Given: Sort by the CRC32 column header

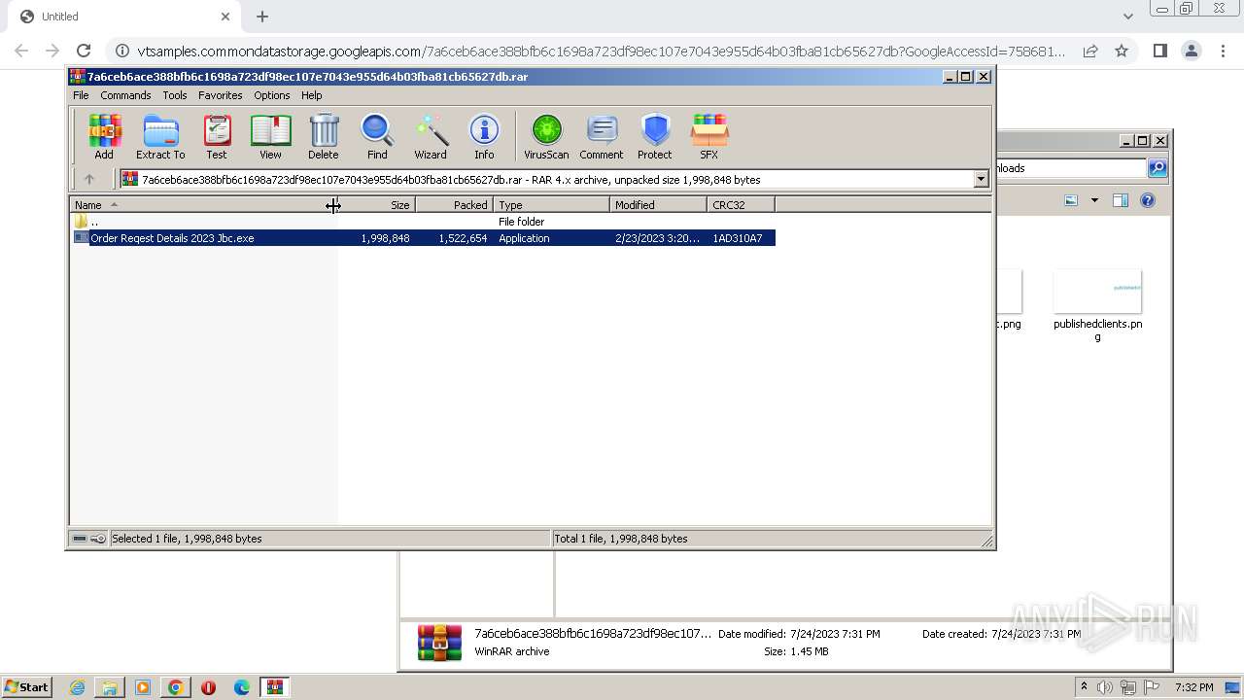Looking at the screenshot, I should coord(742,205).
